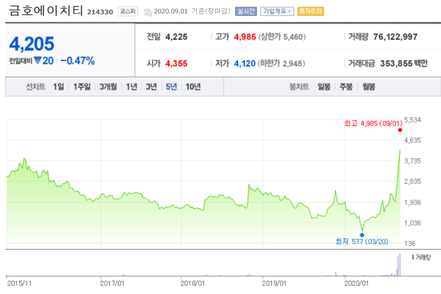Select the highlighted 5년 chart period
The width and height of the screenshot is (441, 294).
[171, 87]
